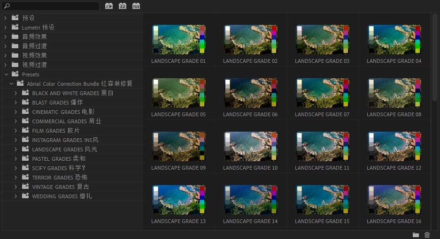The width and height of the screenshot is (440, 239).
Task: Select the LANDSCAPE GRADE 02 thumbnail
Action: coord(250,39)
